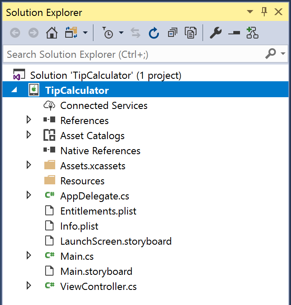Screen dimensions: 291x305
Task: Close the Solution Explorer panel
Action: (x=278, y=12)
